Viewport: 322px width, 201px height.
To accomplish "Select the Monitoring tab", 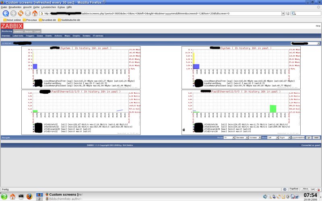I will pyautogui.click(x=7, y=31).
